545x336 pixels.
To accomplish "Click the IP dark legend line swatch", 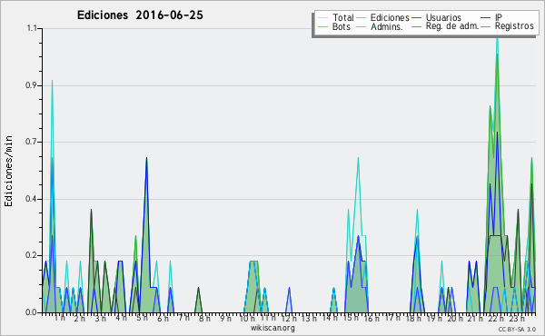I will coord(486,18).
